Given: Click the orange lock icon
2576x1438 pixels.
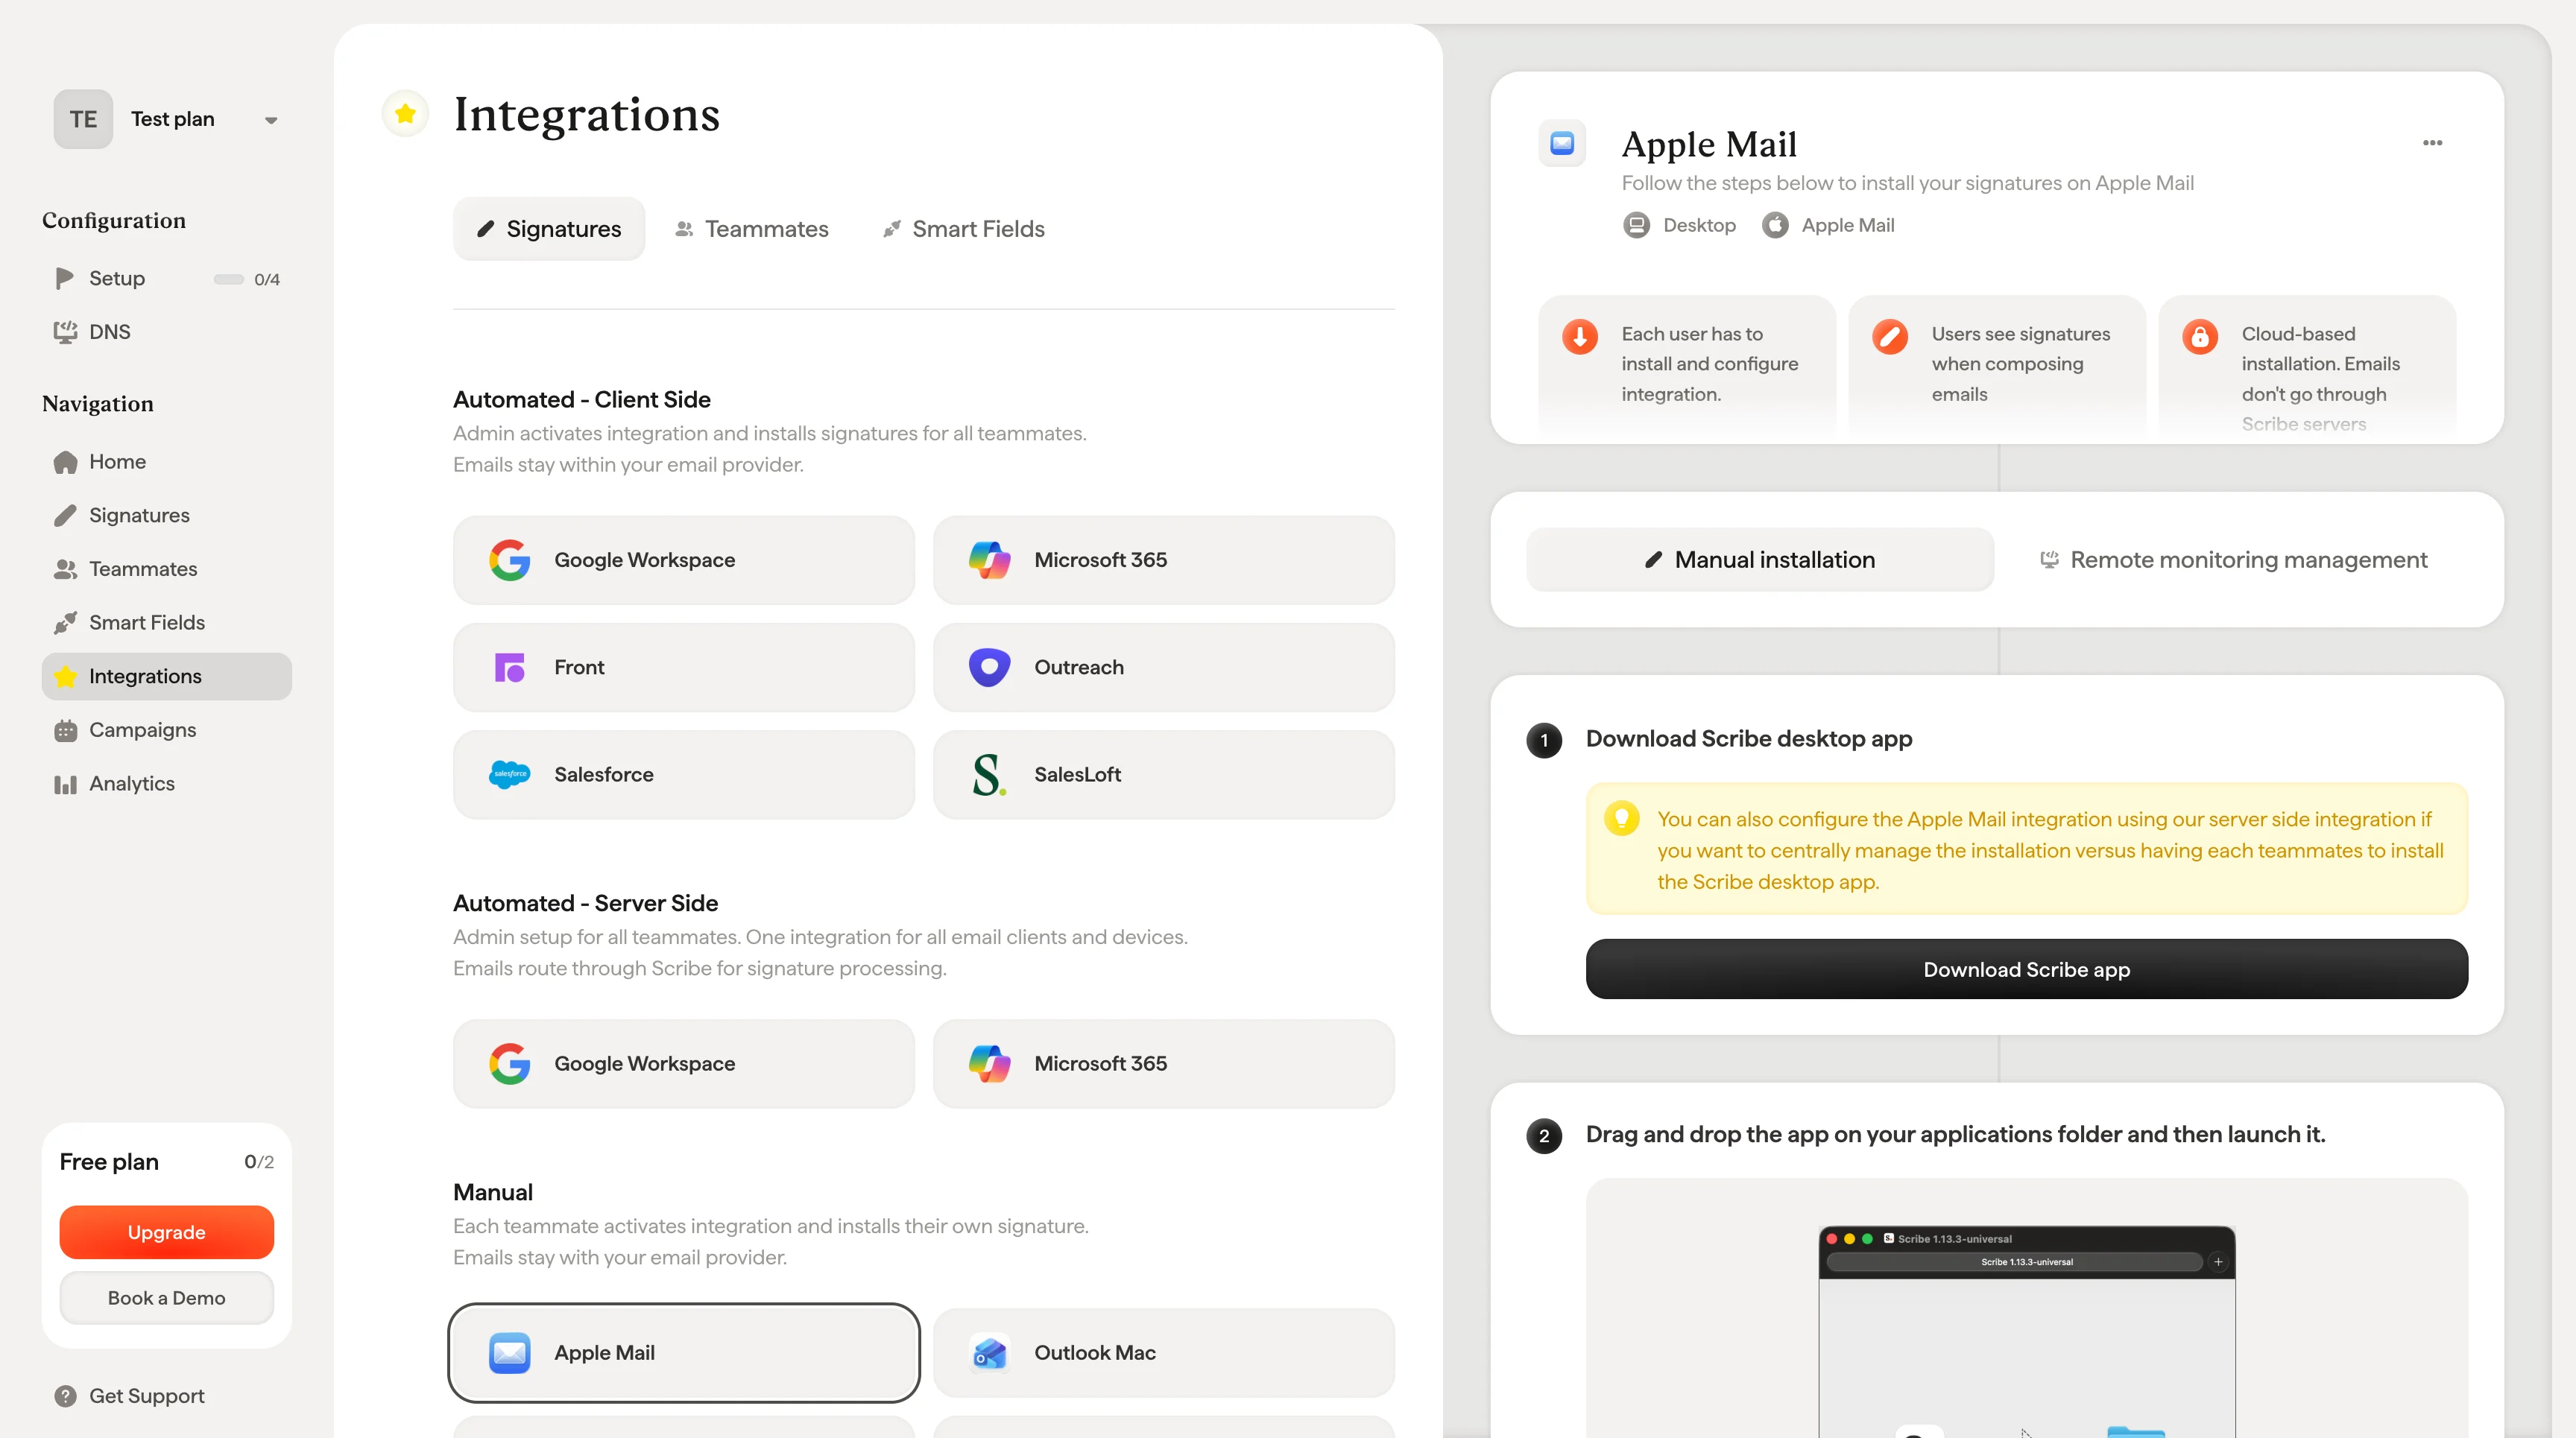Looking at the screenshot, I should coord(2200,336).
